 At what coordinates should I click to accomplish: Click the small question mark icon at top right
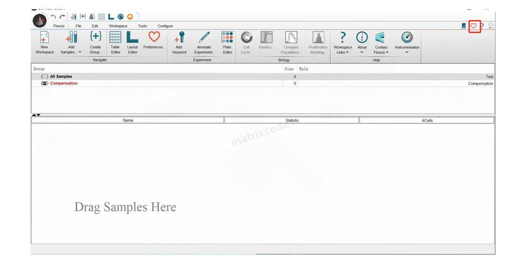483,26
